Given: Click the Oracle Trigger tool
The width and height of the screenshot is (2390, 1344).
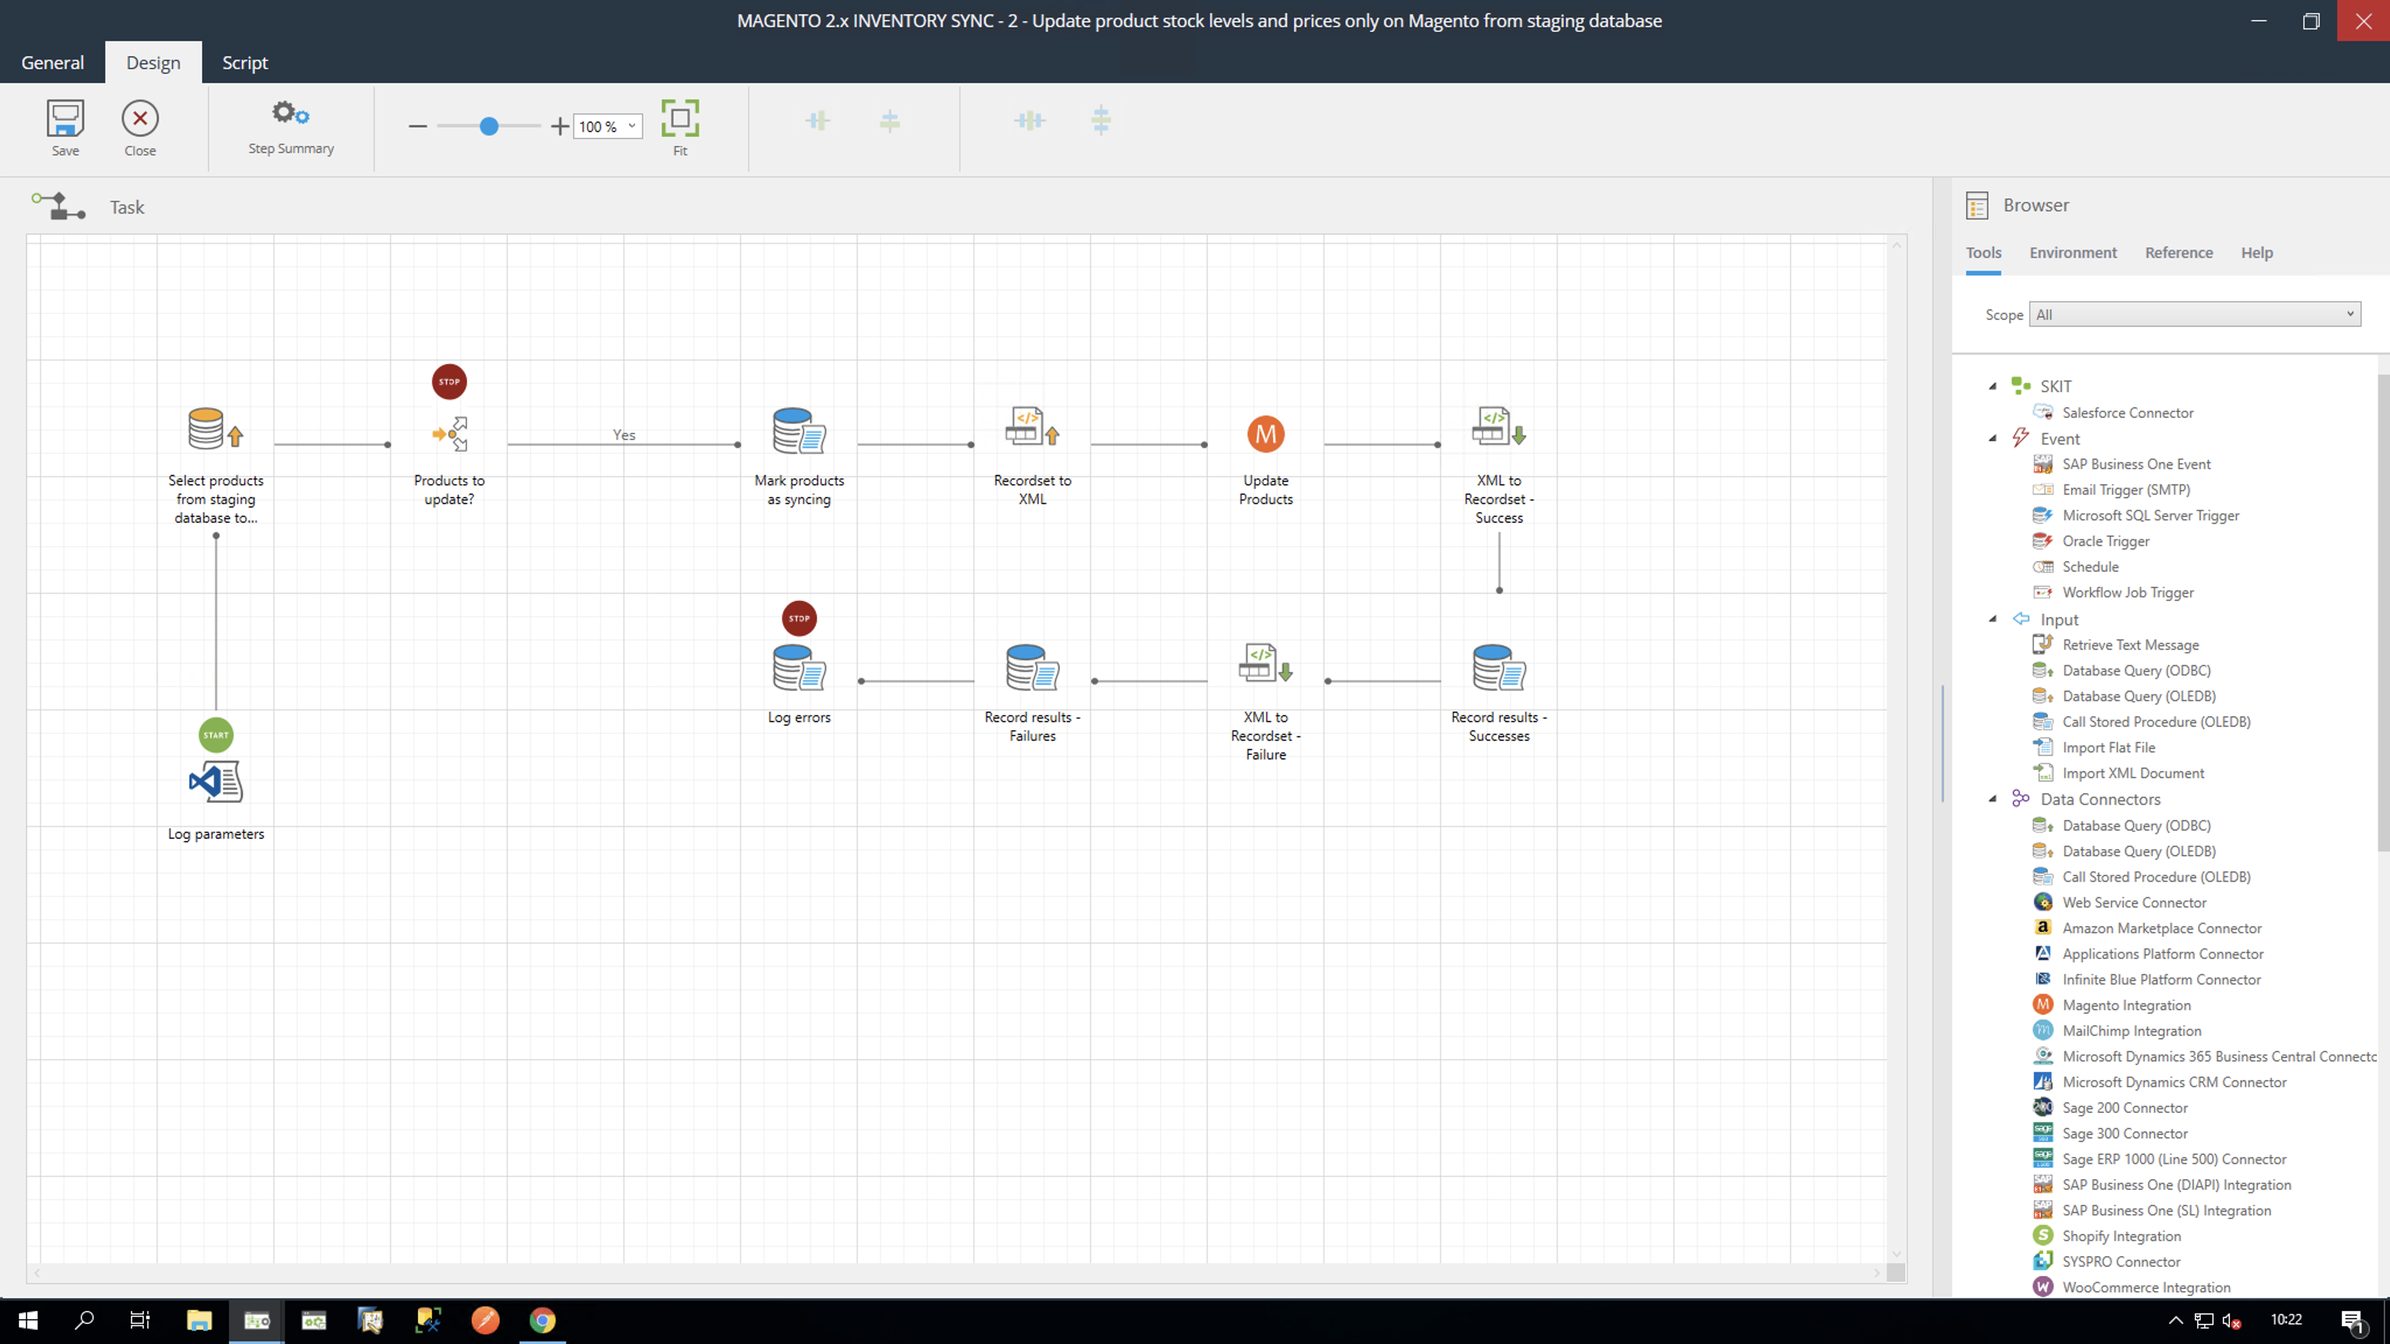Looking at the screenshot, I should (x=2105, y=541).
